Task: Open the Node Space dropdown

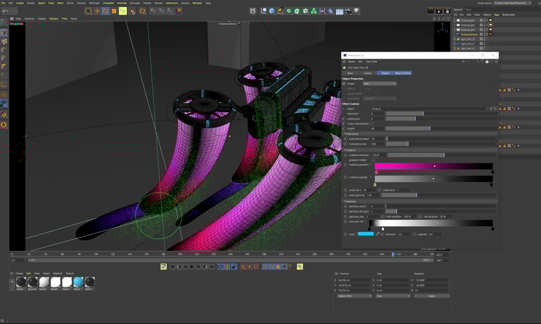Action: point(512,3)
